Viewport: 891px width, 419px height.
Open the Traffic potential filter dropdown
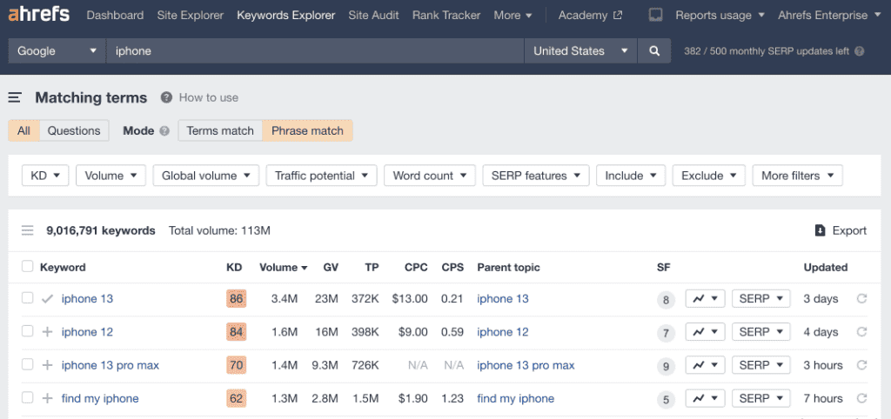click(x=322, y=176)
